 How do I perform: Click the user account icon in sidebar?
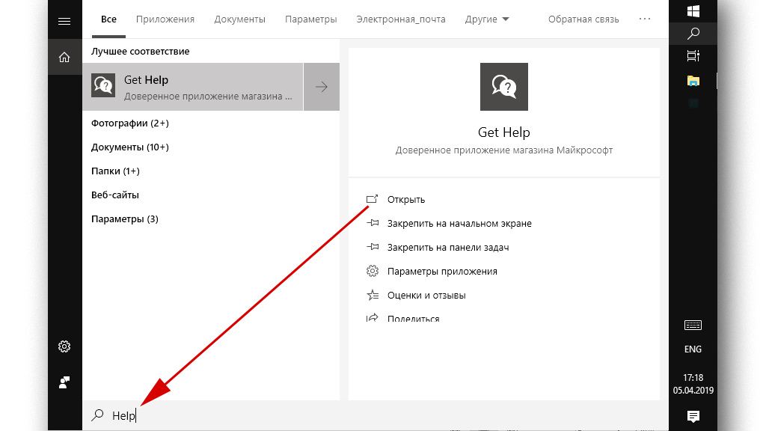point(64,382)
